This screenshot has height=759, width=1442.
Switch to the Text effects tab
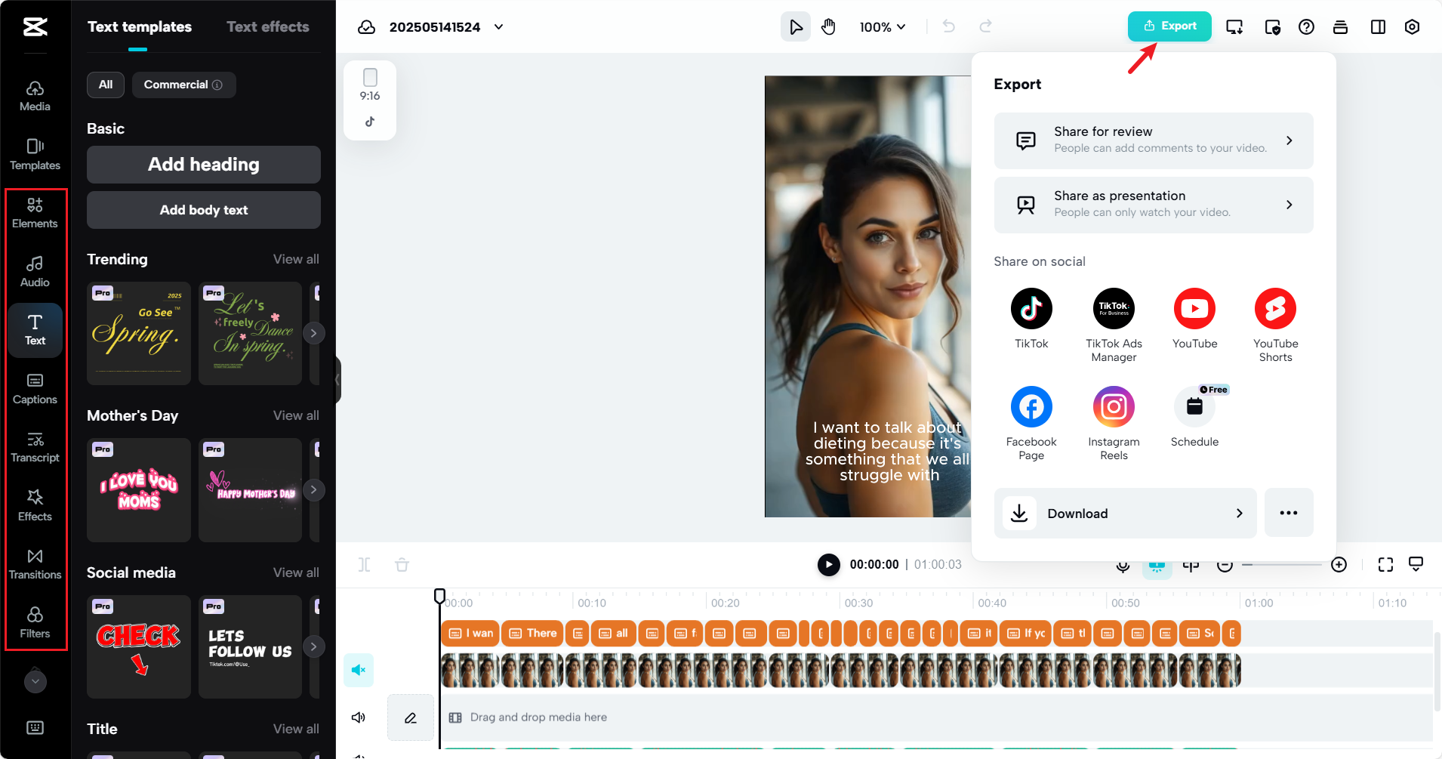tap(268, 26)
